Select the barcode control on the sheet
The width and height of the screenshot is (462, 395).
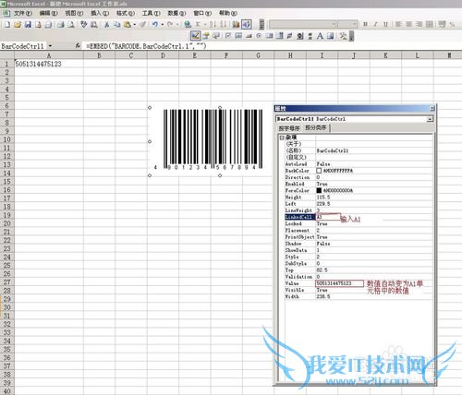[213, 140]
